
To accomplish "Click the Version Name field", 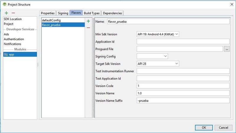I will 183,93.
